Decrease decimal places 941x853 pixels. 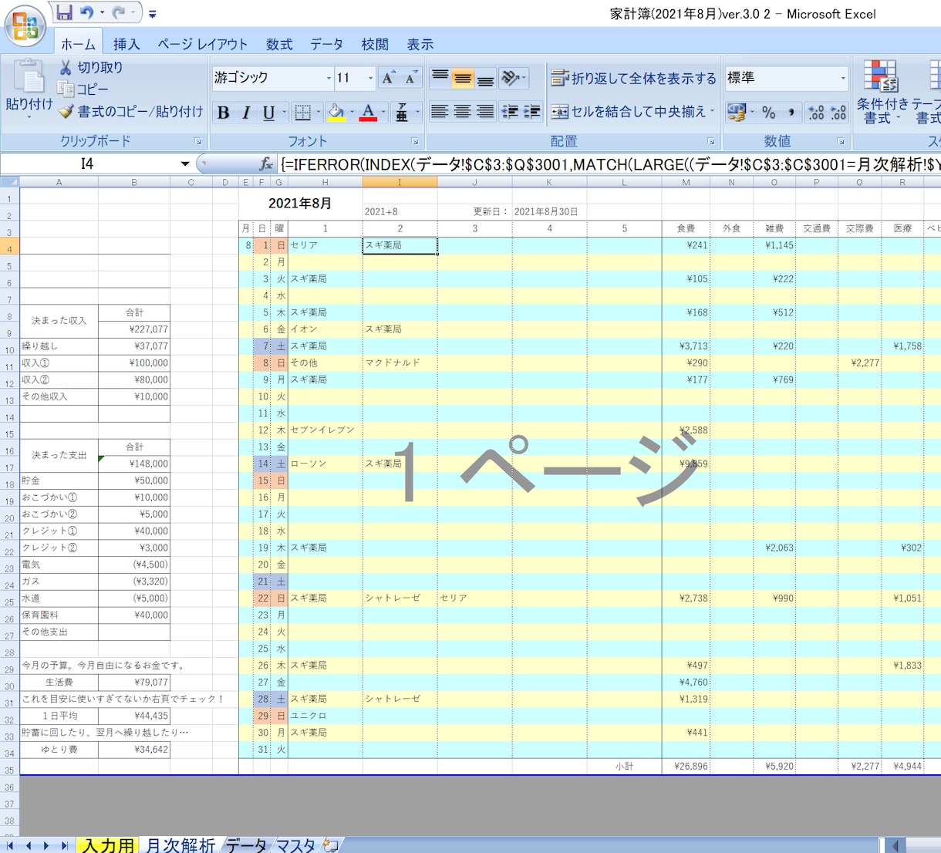click(838, 113)
